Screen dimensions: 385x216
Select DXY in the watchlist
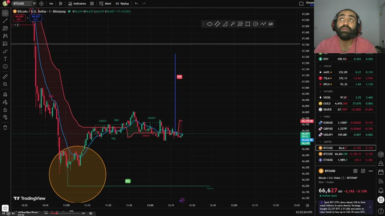[x=346, y=59]
